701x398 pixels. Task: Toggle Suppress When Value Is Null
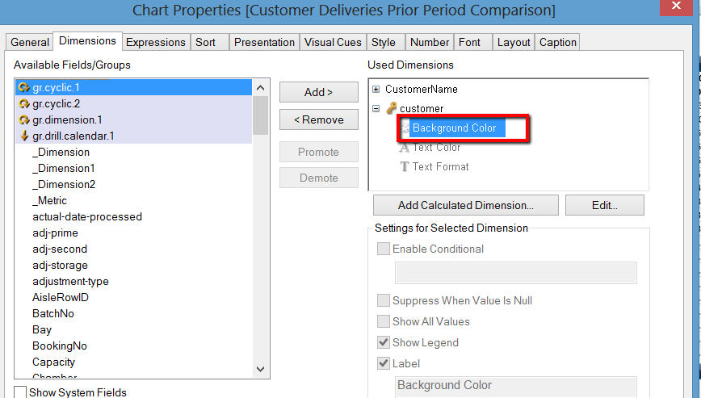coord(384,300)
